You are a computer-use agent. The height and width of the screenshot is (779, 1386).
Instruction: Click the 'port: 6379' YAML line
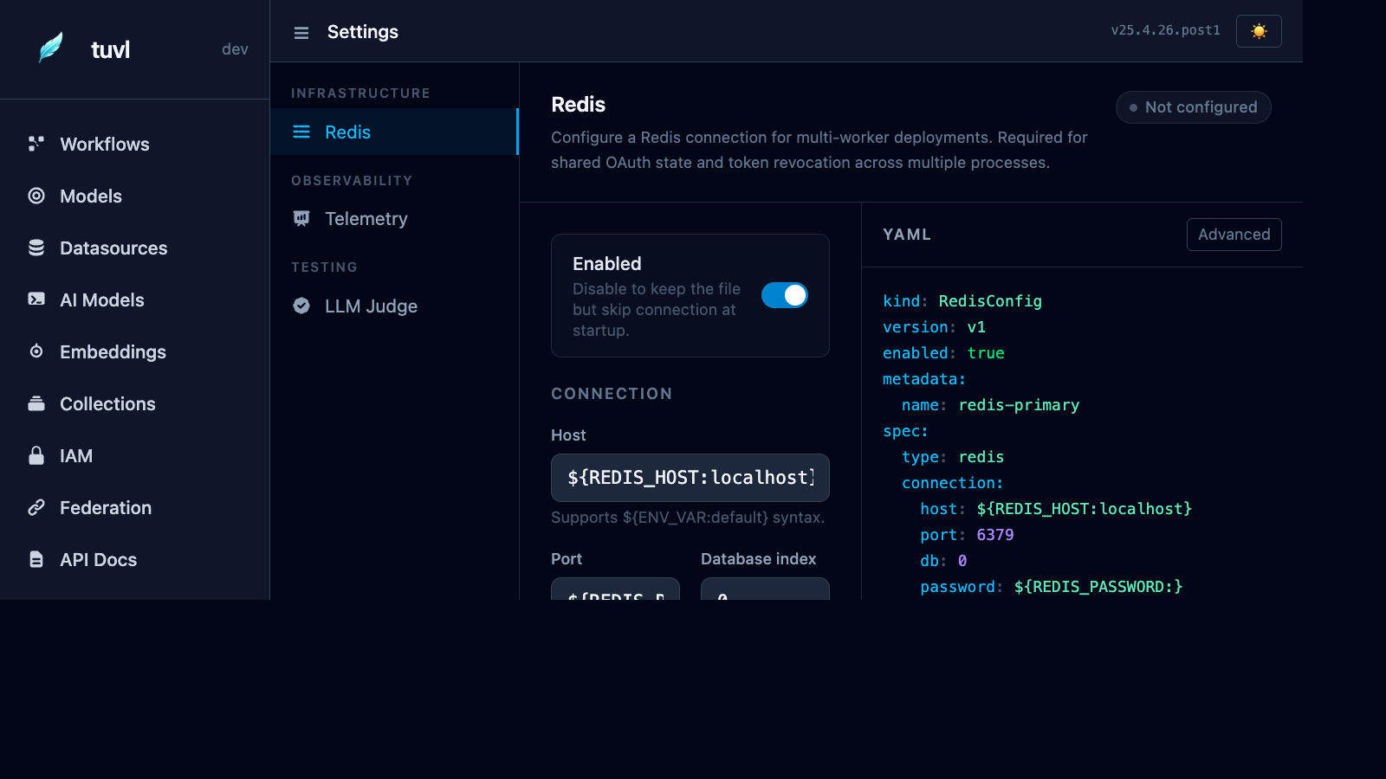point(967,535)
